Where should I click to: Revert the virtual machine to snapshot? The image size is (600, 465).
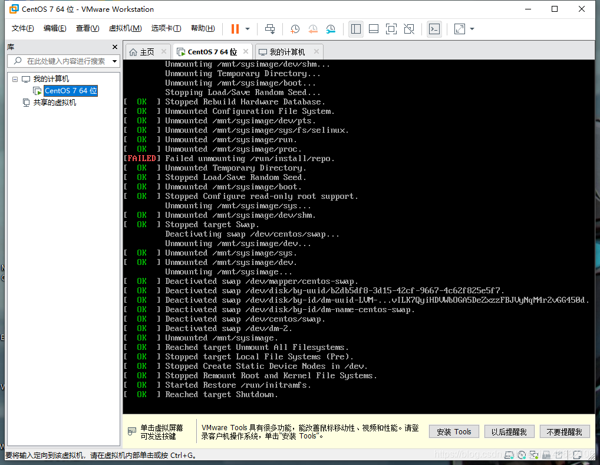312,29
